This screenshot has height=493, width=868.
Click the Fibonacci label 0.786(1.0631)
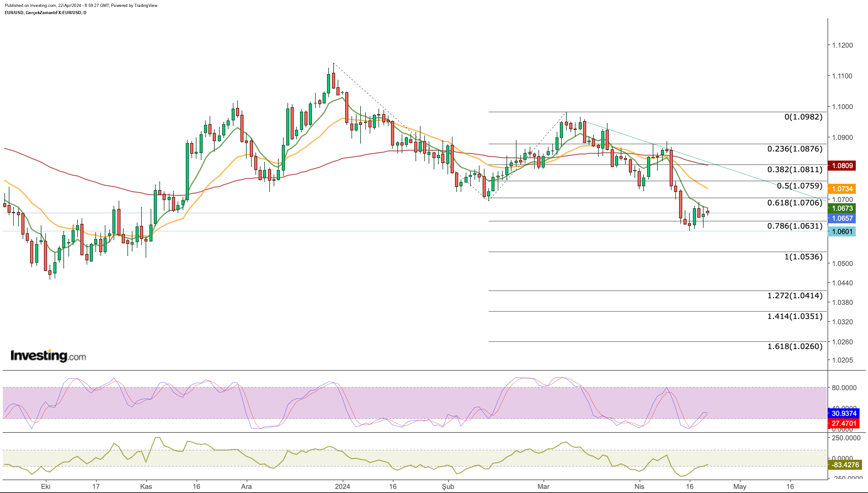[795, 225]
